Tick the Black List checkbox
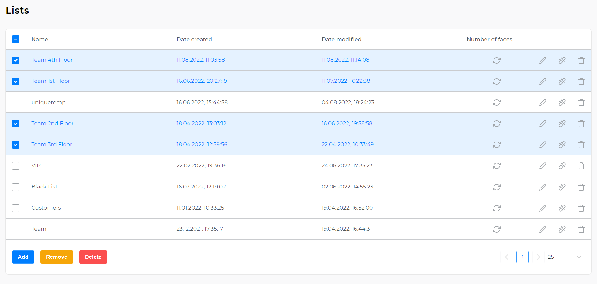This screenshot has width=597, height=284. click(16, 187)
